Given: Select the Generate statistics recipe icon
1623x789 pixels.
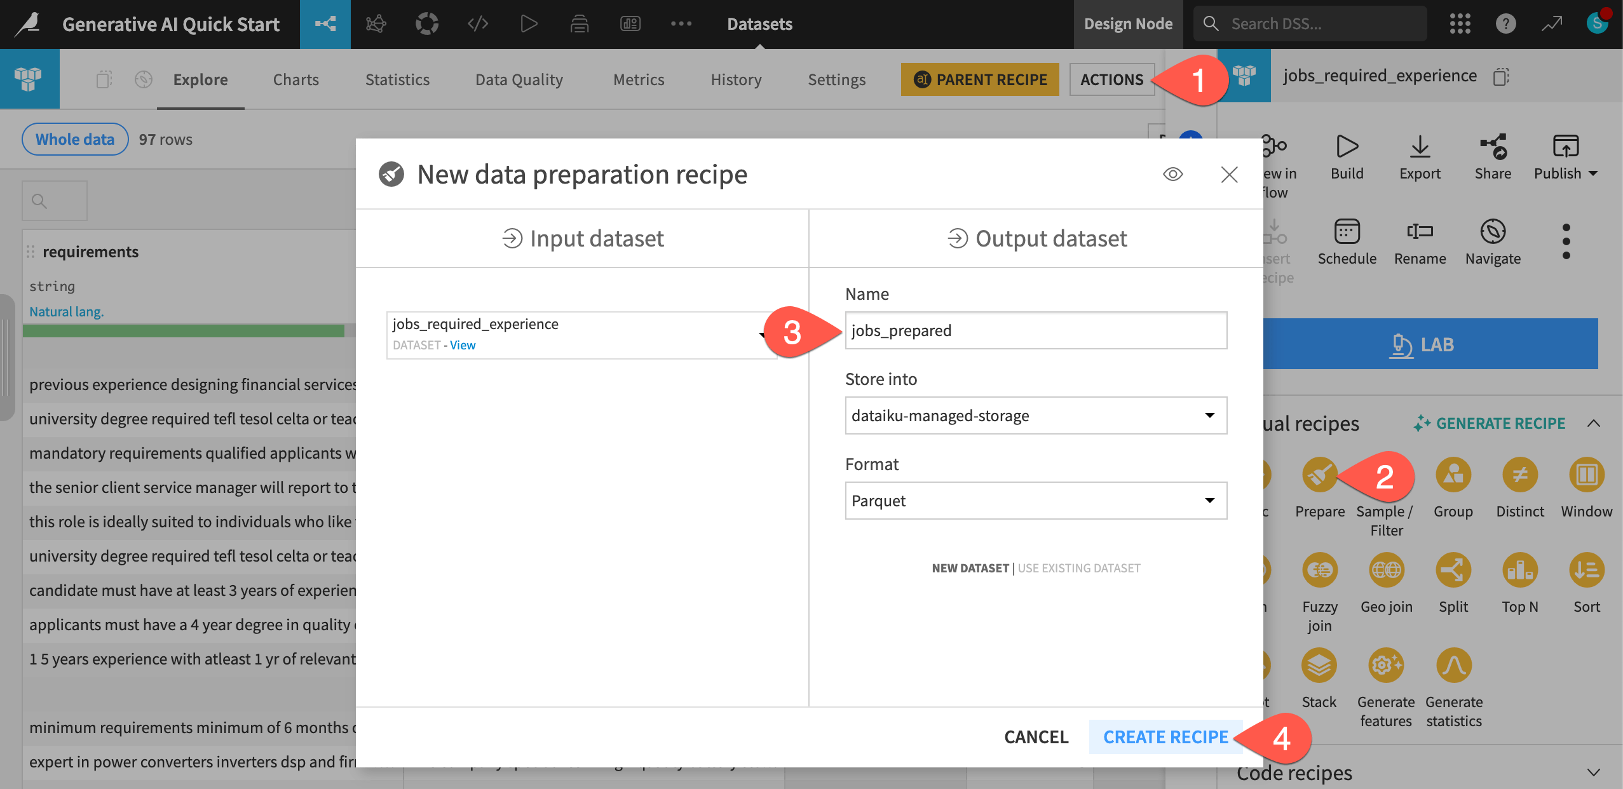Looking at the screenshot, I should point(1454,665).
